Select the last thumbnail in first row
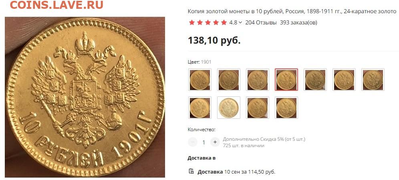The image size is (399, 180). [373, 80]
